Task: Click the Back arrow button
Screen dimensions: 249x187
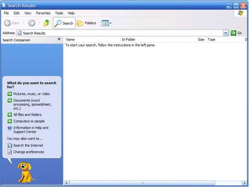Action: (x=7, y=23)
